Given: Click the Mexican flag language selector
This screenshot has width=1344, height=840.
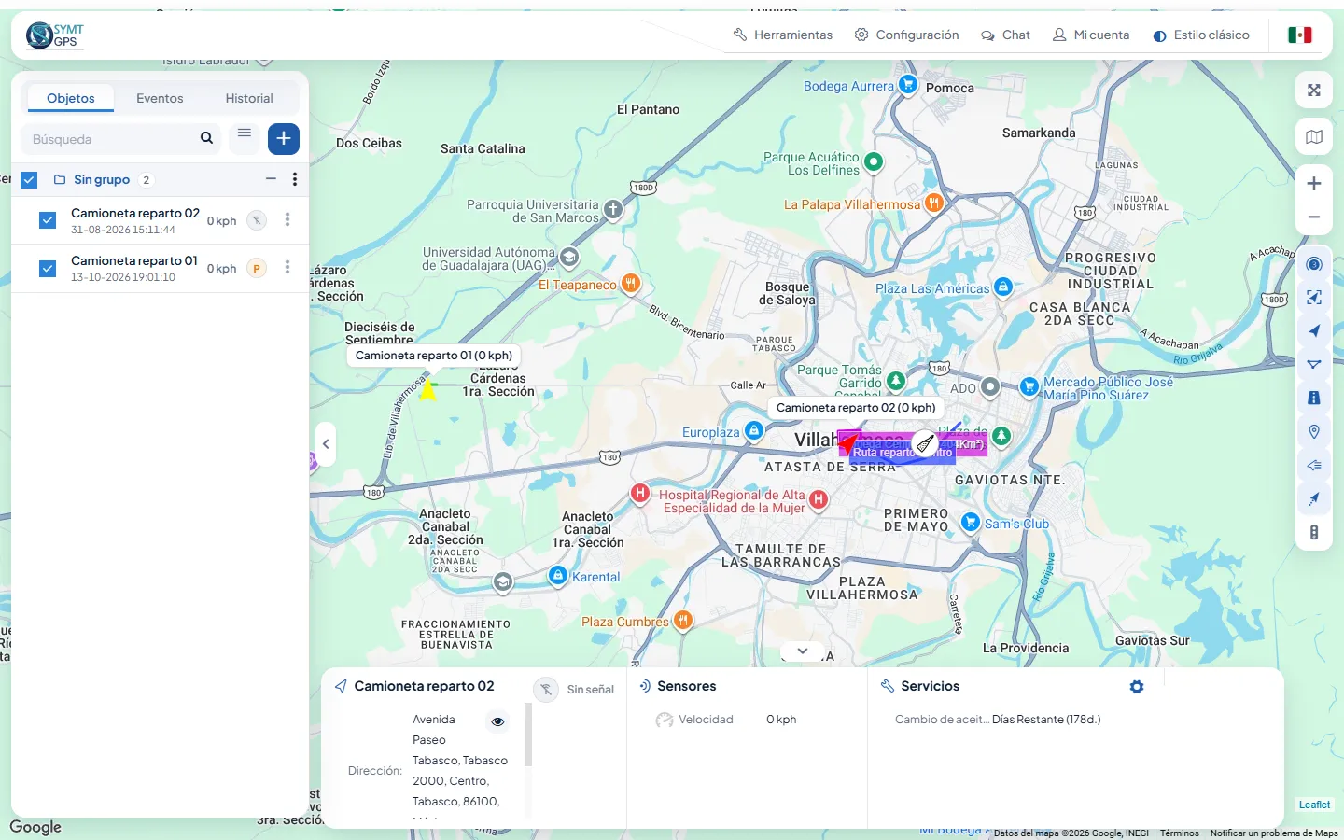Looking at the screenshot, I should pyautogui.click(x=1300, y=35).
